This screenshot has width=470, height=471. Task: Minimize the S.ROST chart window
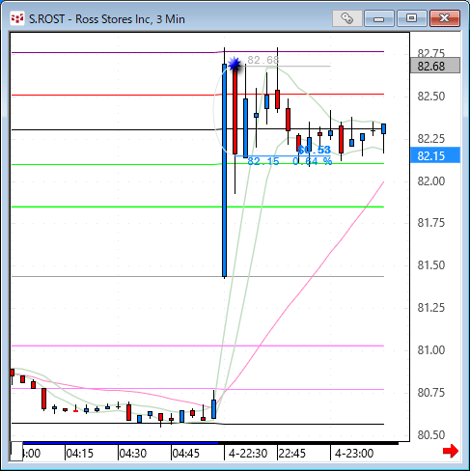tap(379, 18)
